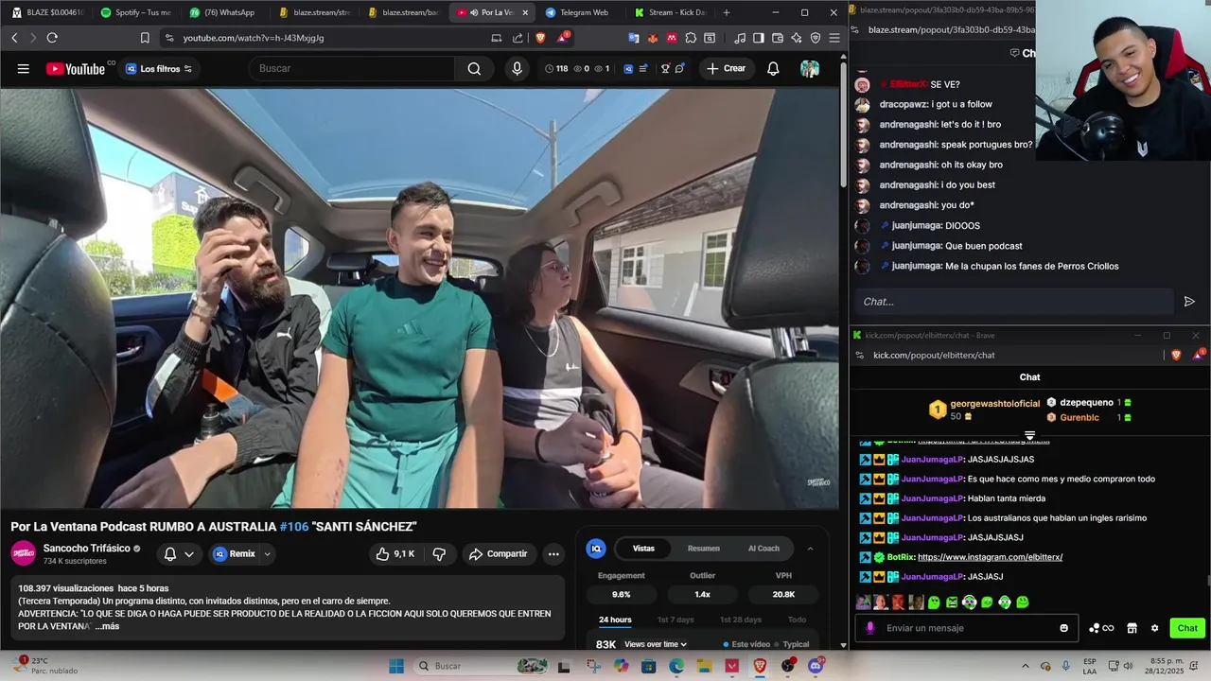1211x681 pixels.
Task: Show hidden system tray icons chevron
Action: pos(1027,666)
